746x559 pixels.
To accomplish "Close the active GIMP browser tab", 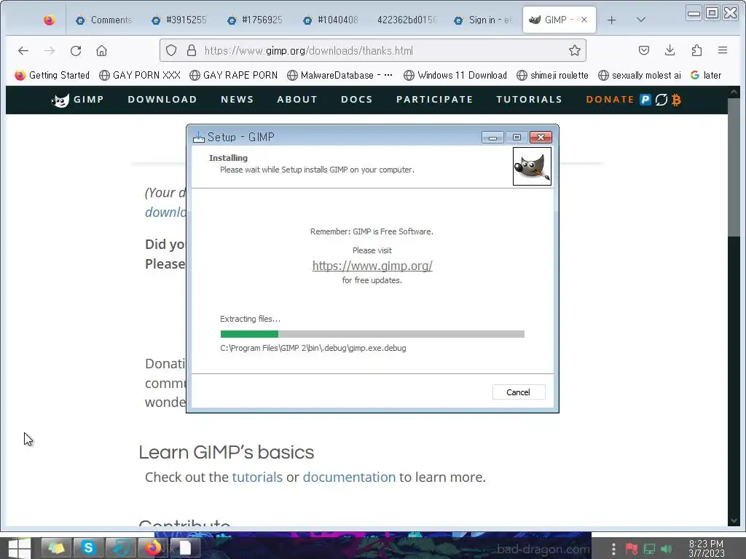I will (584, 20).
